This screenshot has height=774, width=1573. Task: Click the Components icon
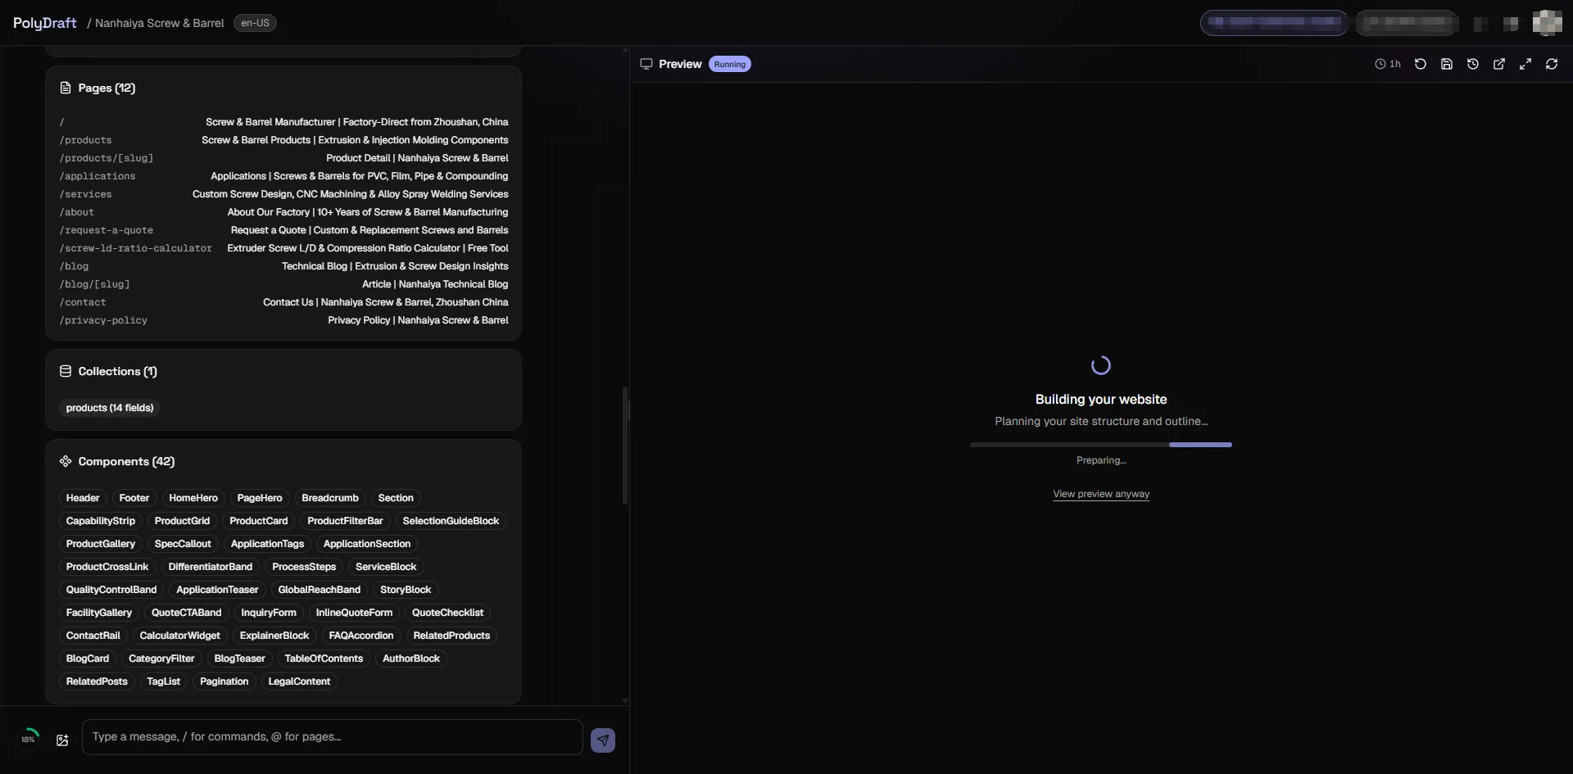[66, 461]
